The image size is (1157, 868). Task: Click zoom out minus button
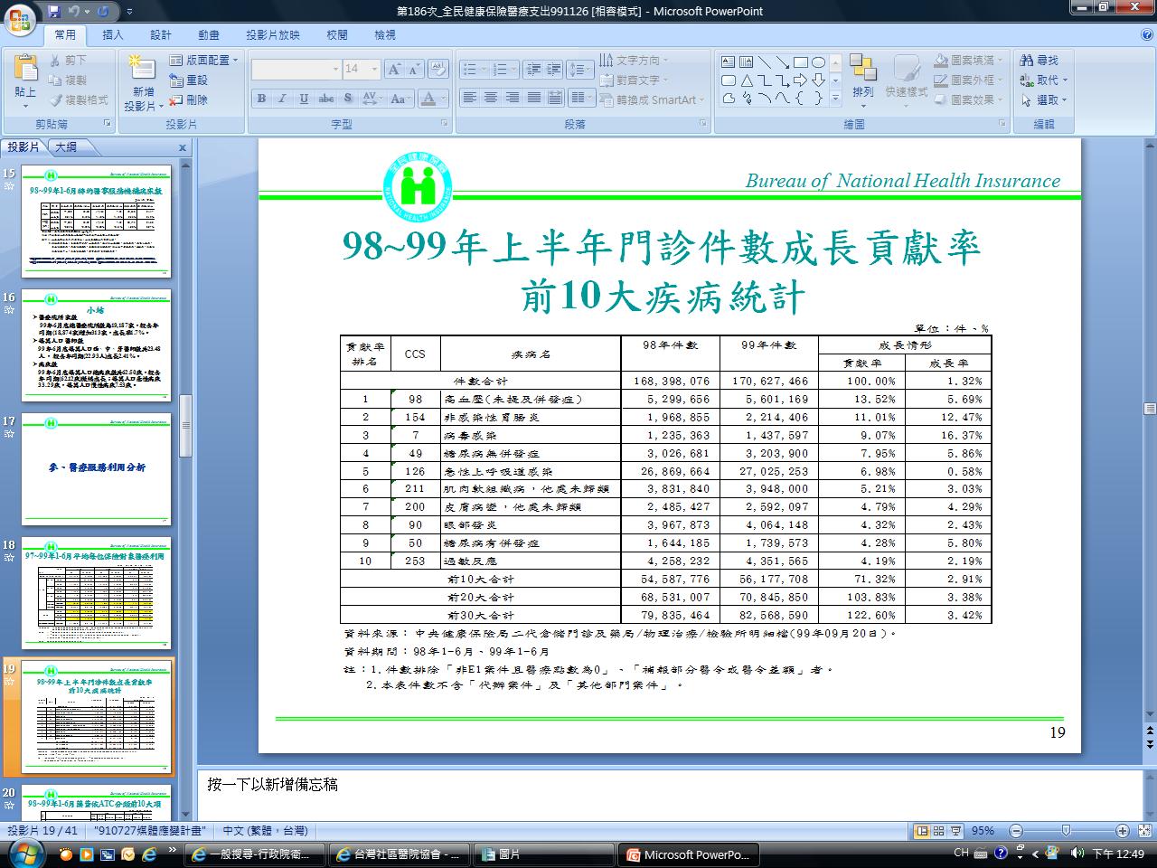coord(1016,831)
